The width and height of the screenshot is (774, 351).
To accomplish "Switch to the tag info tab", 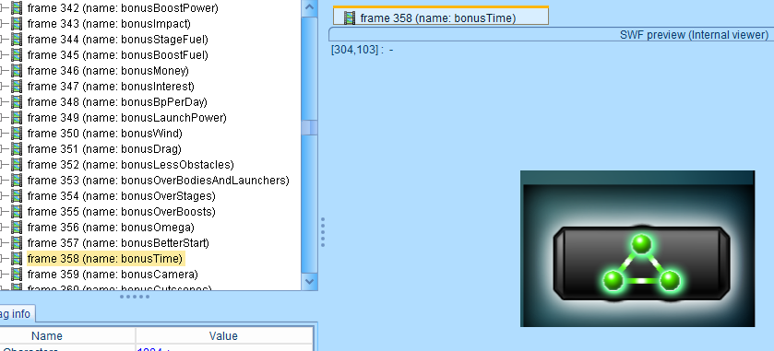I will coord(16,313).
